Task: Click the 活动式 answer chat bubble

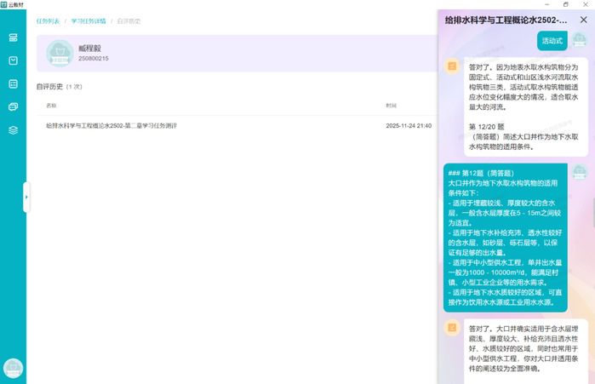Action: click(552, 40)
